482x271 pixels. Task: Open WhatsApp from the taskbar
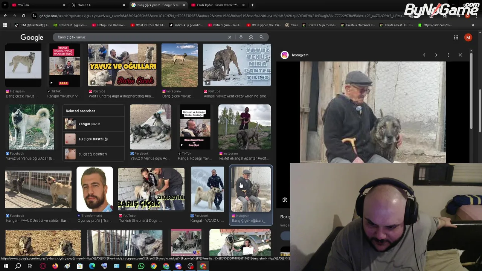tap(141, 266)
